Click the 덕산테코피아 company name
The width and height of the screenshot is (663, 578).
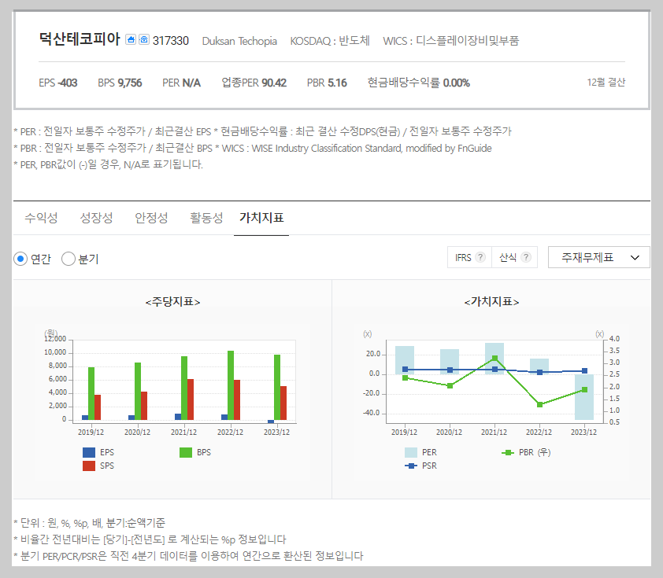click(x=80, y=39)
